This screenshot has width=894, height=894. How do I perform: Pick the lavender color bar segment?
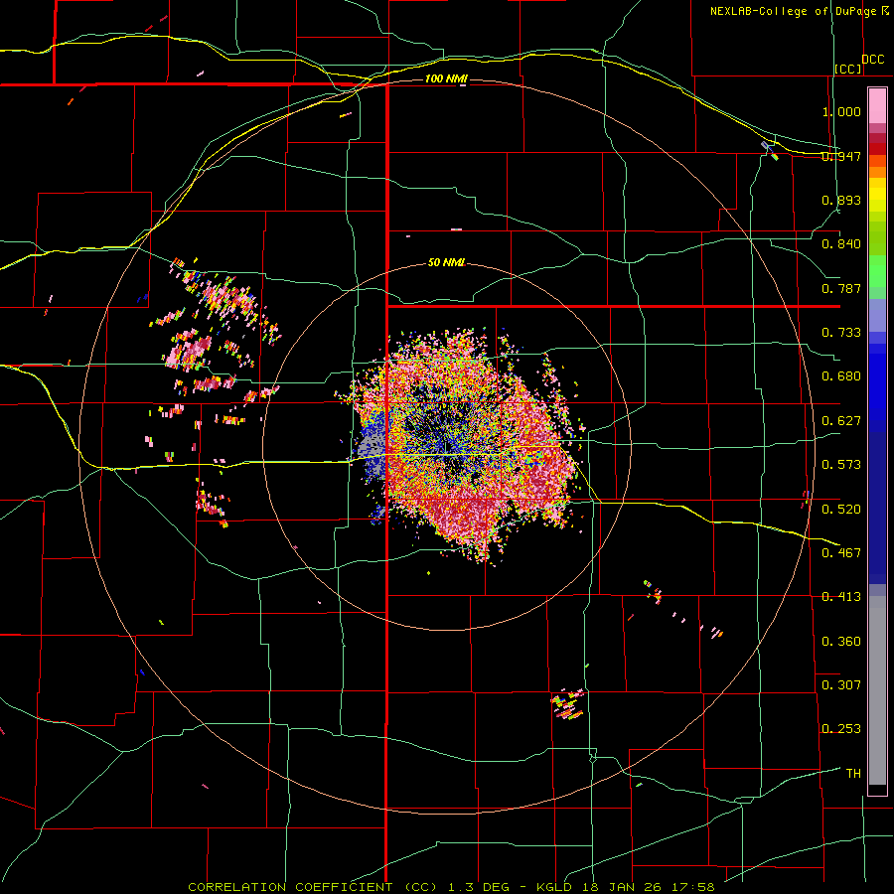pyautogui.click(x=877, y=315)
